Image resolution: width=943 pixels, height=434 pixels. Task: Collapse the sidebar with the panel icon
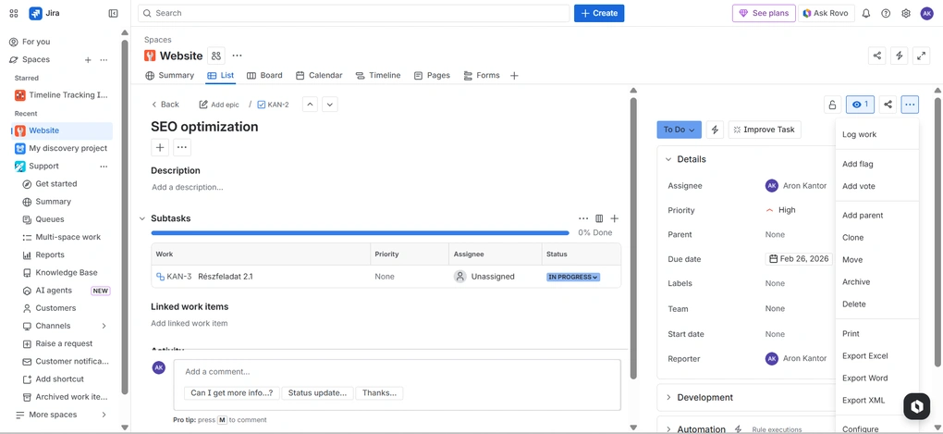click(113, 13)
